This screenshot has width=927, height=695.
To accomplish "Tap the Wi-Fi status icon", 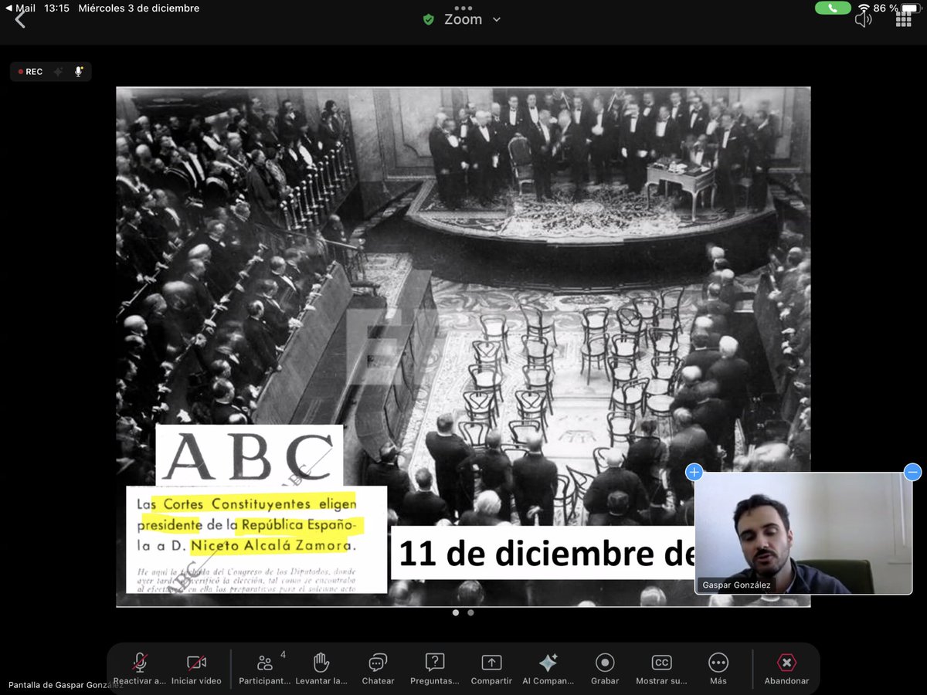I will point(864,8).
